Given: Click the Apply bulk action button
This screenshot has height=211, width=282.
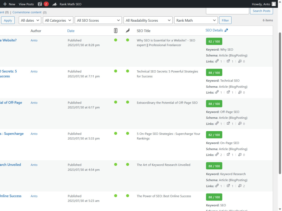Looking at the screenshot, I should (x=8, y=20).
